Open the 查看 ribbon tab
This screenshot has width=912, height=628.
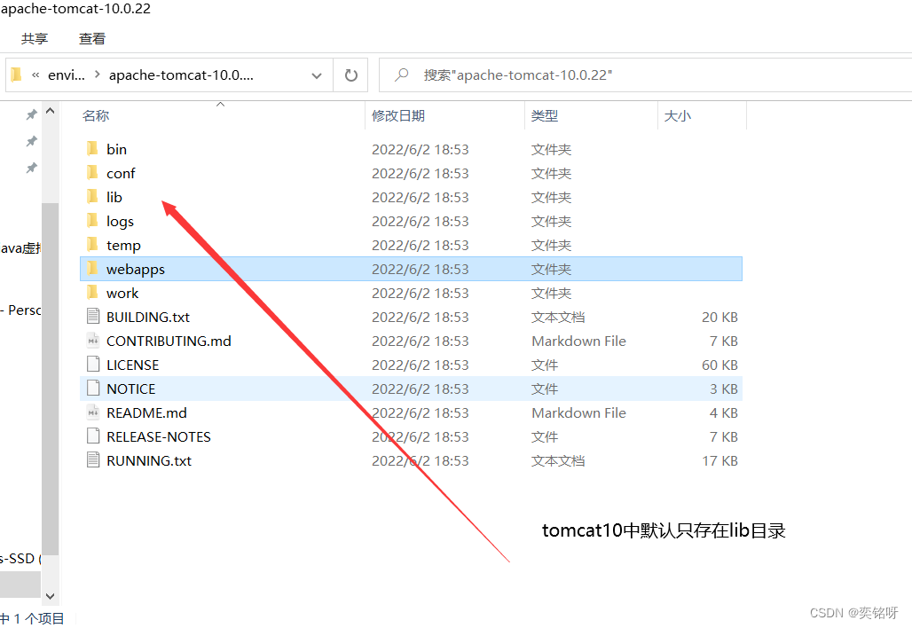point(92,39)
